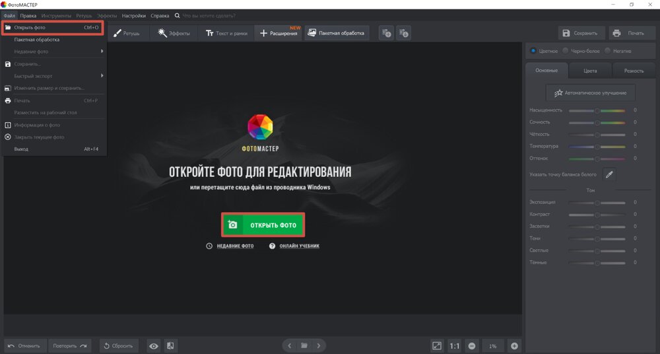
Task: Click green ОТКРЫТЬ ФОТО button
Action: pyautogui.click(x=263, y=225)
